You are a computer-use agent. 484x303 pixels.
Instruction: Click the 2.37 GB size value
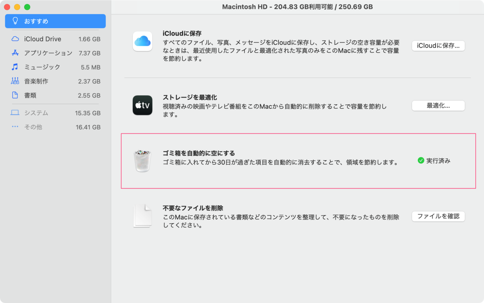pyautogui.click(x=90, y=81)
